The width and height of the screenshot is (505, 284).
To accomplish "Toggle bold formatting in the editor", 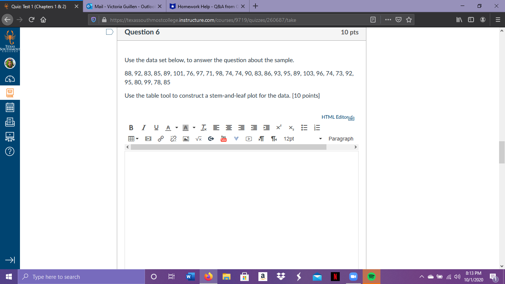I will 131,128.
